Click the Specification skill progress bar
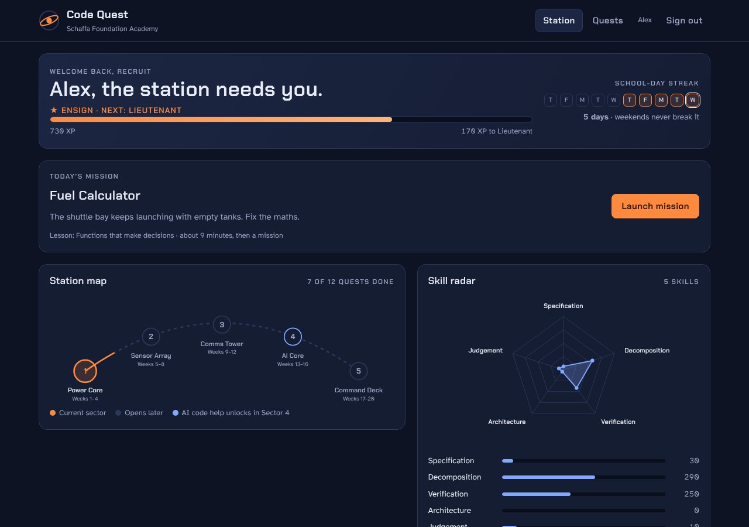 click(583, 461)
